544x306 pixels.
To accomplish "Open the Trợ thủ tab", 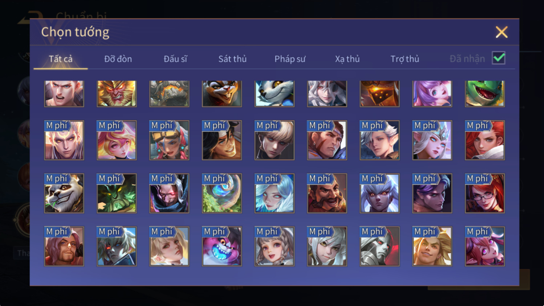I will pyautogui.click(x=405, y=59).
